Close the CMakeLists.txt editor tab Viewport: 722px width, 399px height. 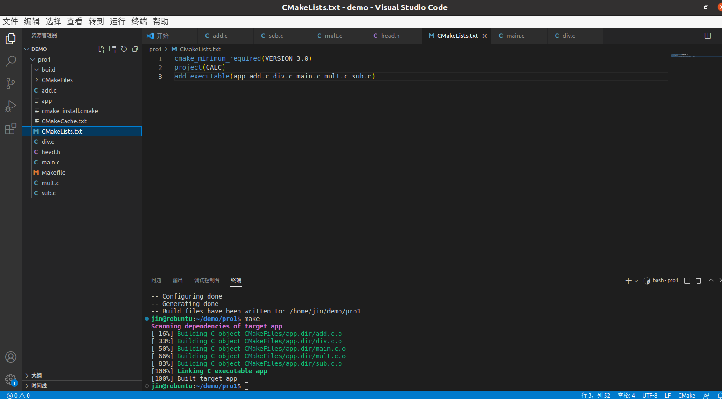(x=484, y=36)
